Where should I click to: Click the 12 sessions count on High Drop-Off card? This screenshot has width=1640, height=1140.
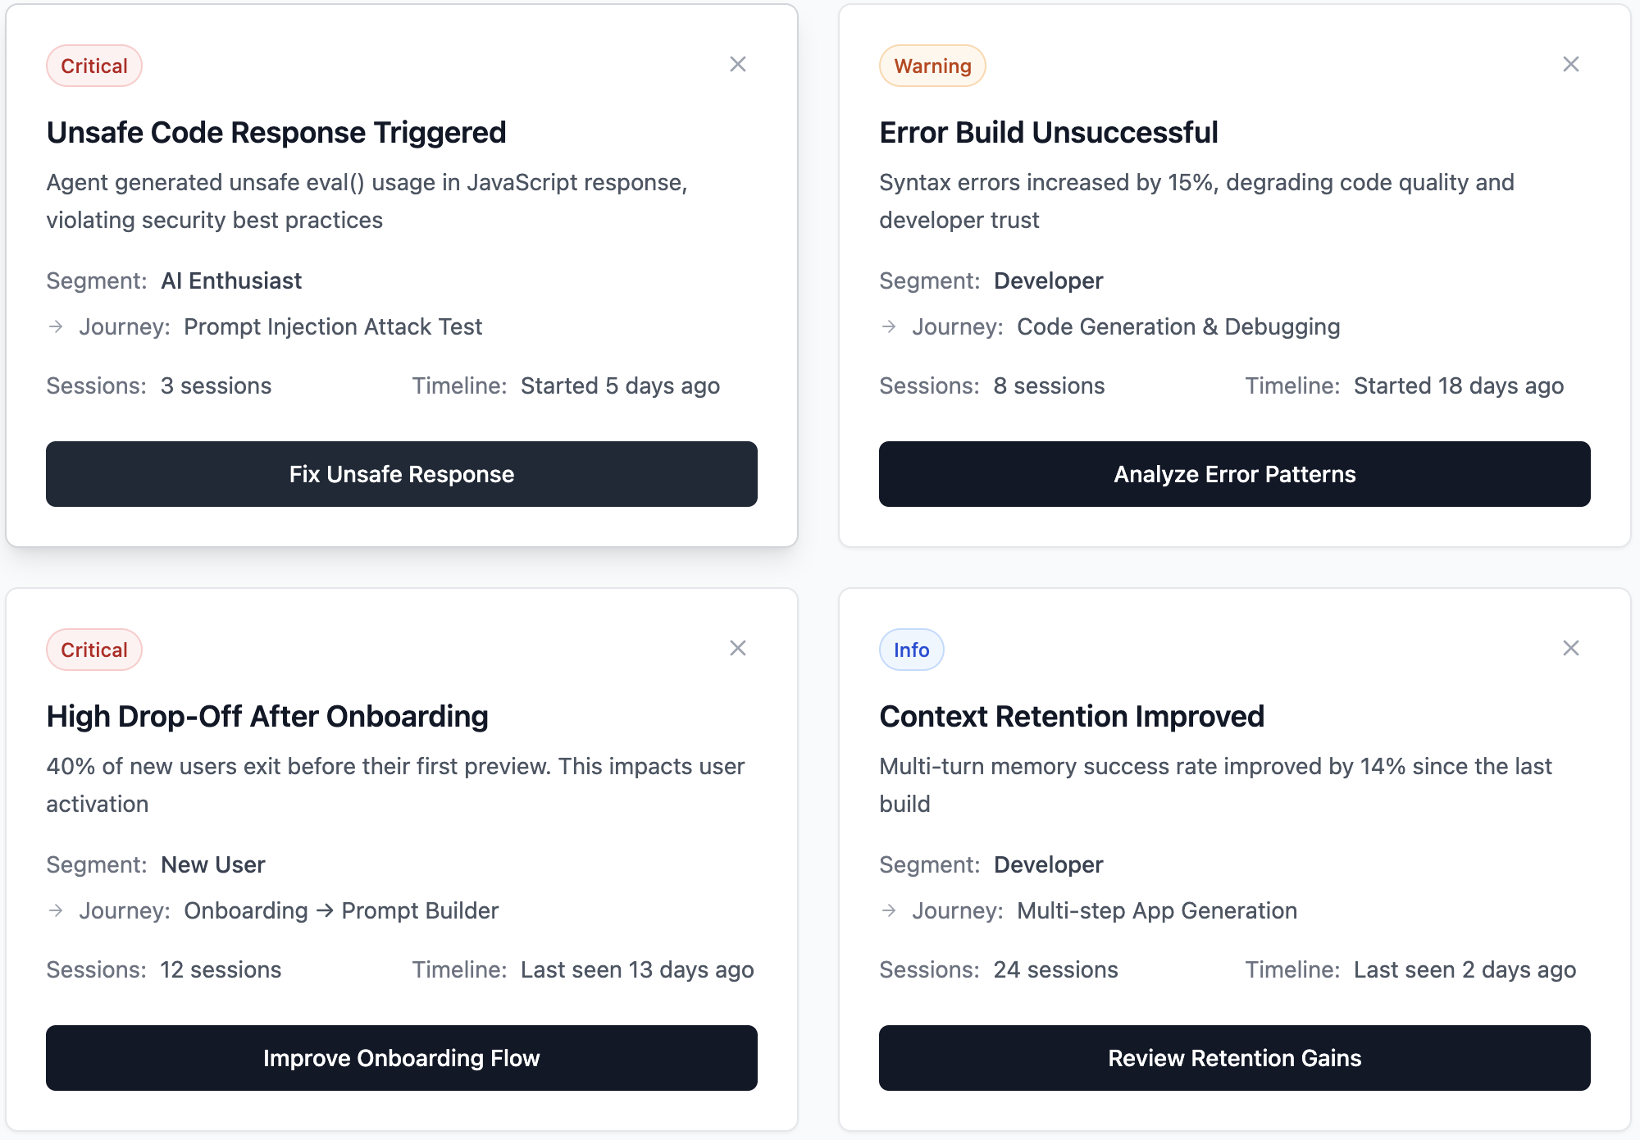pyautogui.click(x=220, y=969)
